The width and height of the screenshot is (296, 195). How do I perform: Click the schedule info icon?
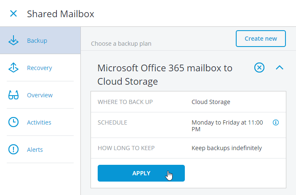click(276, 122)
